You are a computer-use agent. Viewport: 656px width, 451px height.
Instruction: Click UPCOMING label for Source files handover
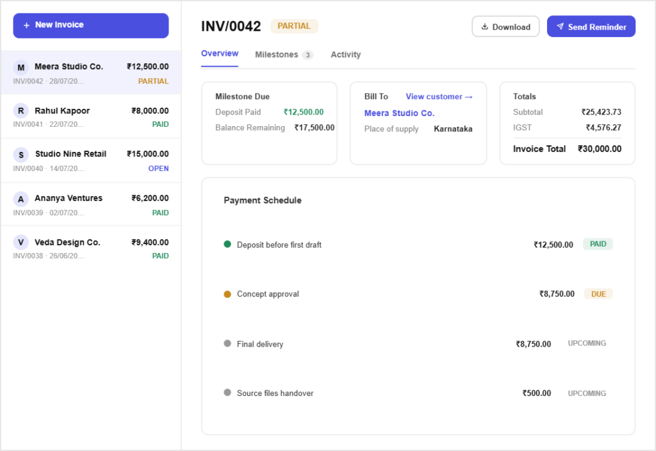coord(587,393)
